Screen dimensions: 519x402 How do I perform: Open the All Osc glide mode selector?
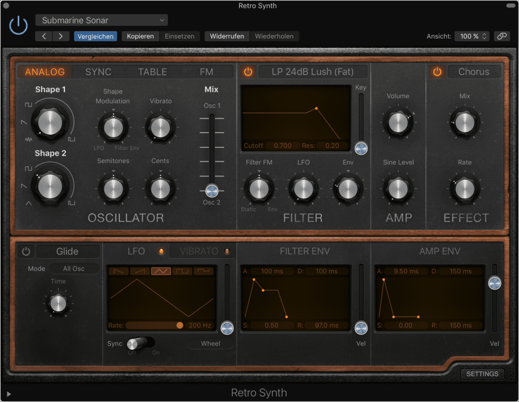[x=74, y=269]
